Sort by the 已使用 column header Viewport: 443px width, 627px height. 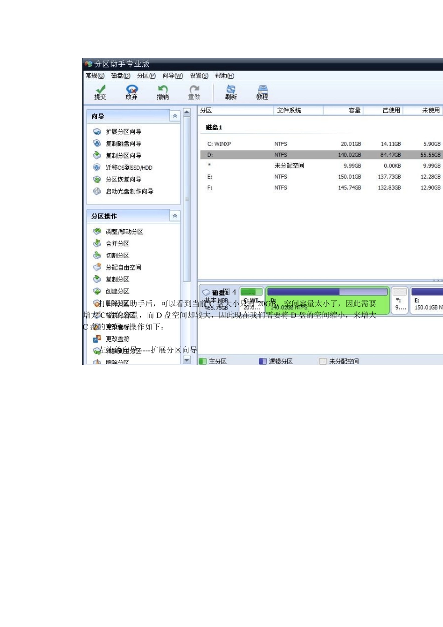383,110
